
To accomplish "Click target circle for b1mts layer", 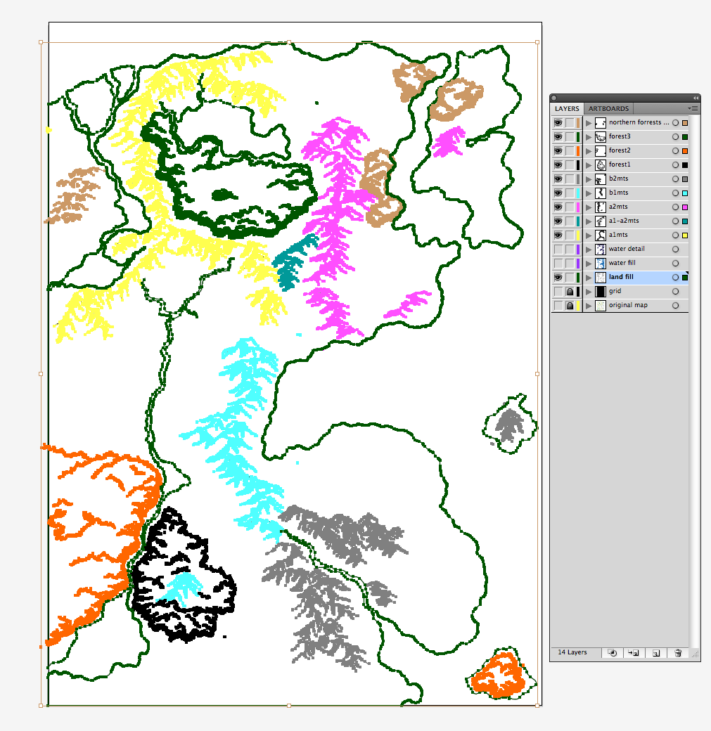I will tap(675, 193).
